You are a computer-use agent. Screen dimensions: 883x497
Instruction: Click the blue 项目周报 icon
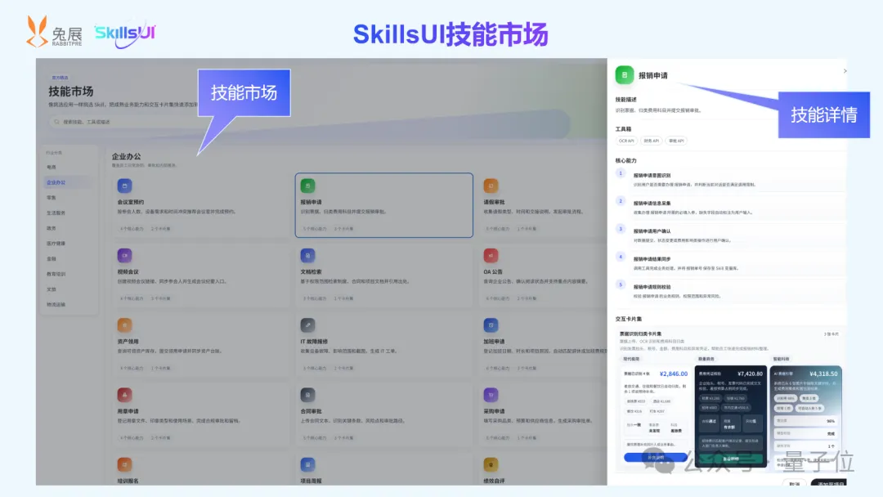307,465
